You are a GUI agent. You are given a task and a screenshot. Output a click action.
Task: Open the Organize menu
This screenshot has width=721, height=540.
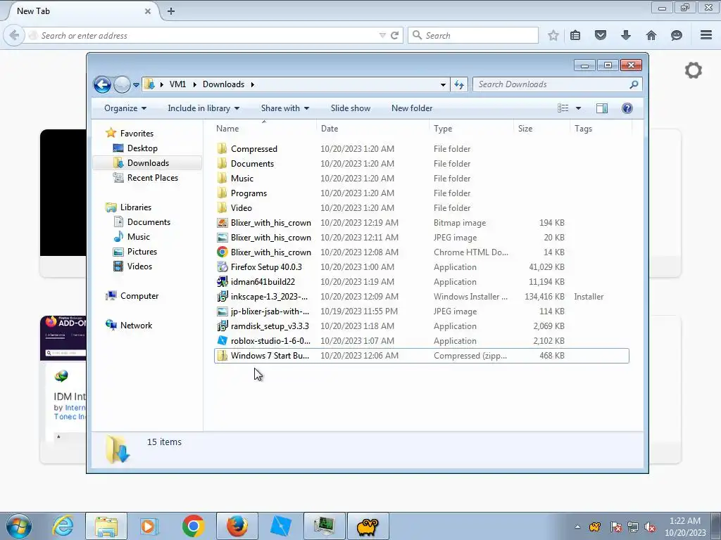[125, 108]
